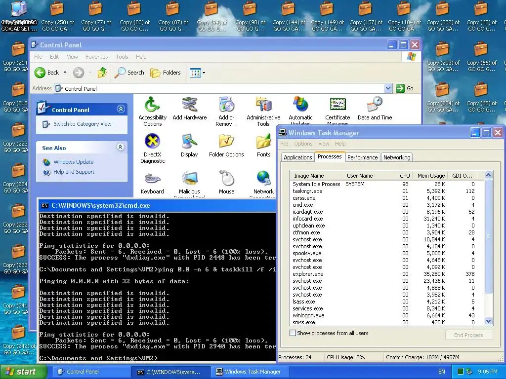This screenshot has width=506, height=379.
Task: Collapse the See Also section
Action: (121, 147)
